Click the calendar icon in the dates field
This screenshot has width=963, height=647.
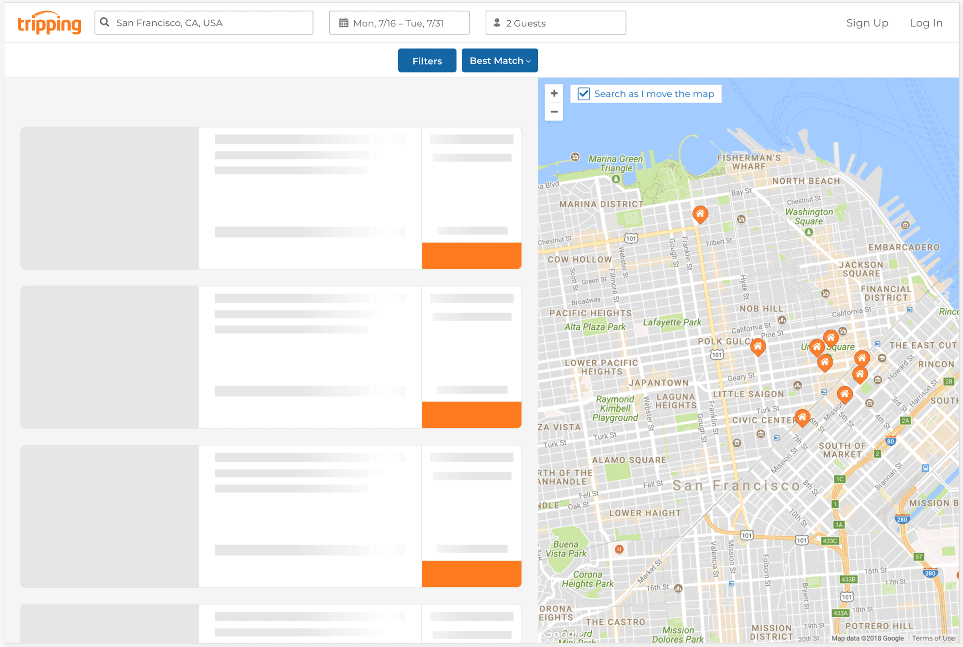coord(344,23)
